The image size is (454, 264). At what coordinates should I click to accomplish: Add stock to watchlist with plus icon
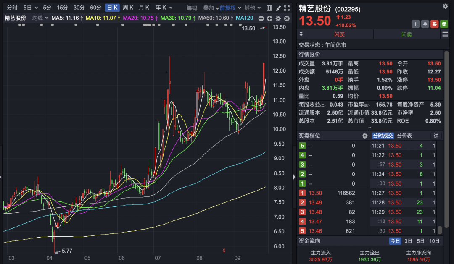tap(415, 24)
